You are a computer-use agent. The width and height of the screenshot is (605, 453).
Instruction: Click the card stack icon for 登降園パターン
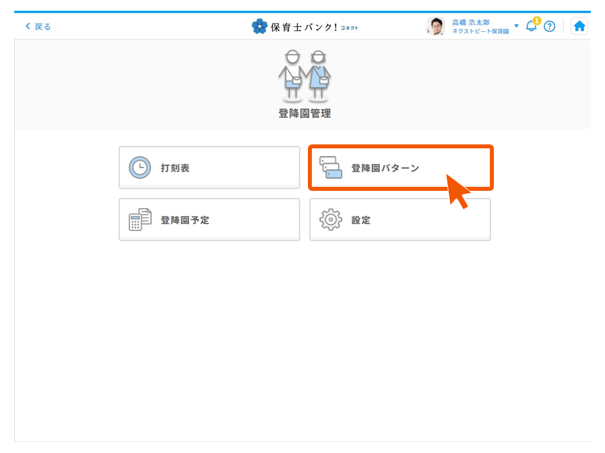coord(331,167)
